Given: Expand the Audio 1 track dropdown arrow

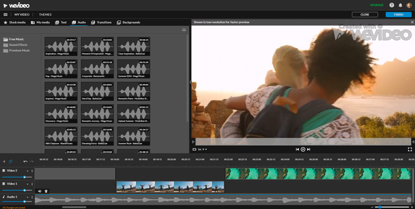Looking at the screenshot, I should [x=27, y=197].
